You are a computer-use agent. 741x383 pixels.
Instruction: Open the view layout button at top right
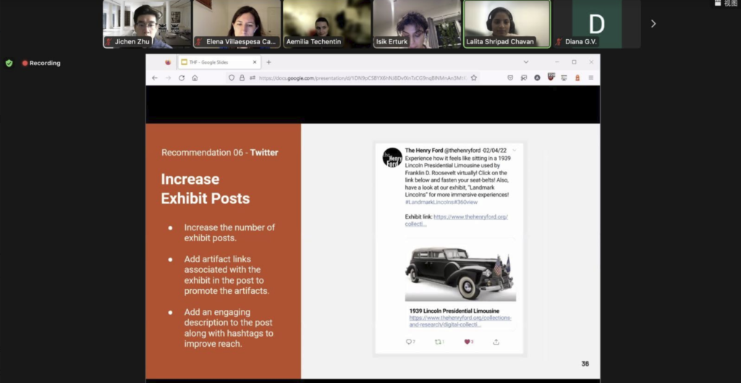point(726,4)
